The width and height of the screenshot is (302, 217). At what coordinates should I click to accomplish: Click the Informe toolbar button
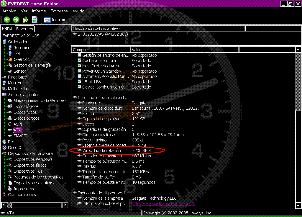click(x=55, y=20)
